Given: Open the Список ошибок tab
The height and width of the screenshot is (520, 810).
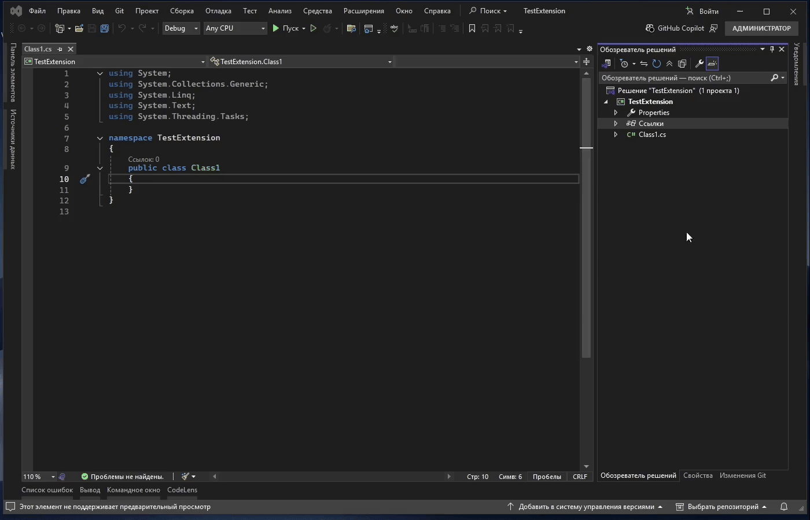Looking at the screenshot, I should pyautogui.click(x=47, y=490).
